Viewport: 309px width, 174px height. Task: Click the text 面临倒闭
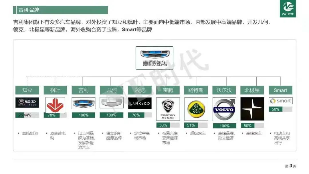30,133
